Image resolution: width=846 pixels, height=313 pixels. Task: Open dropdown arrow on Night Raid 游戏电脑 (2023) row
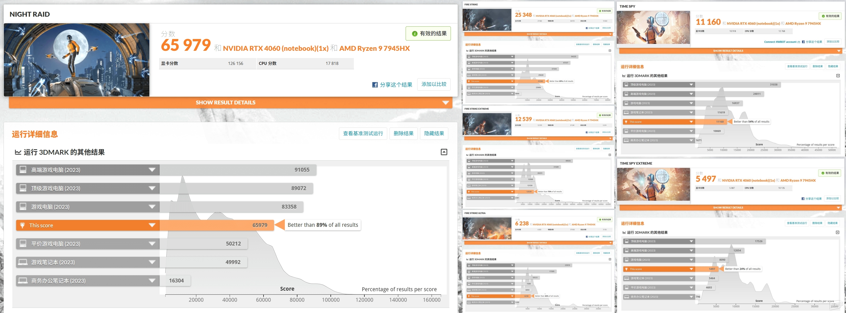[152, 207]
